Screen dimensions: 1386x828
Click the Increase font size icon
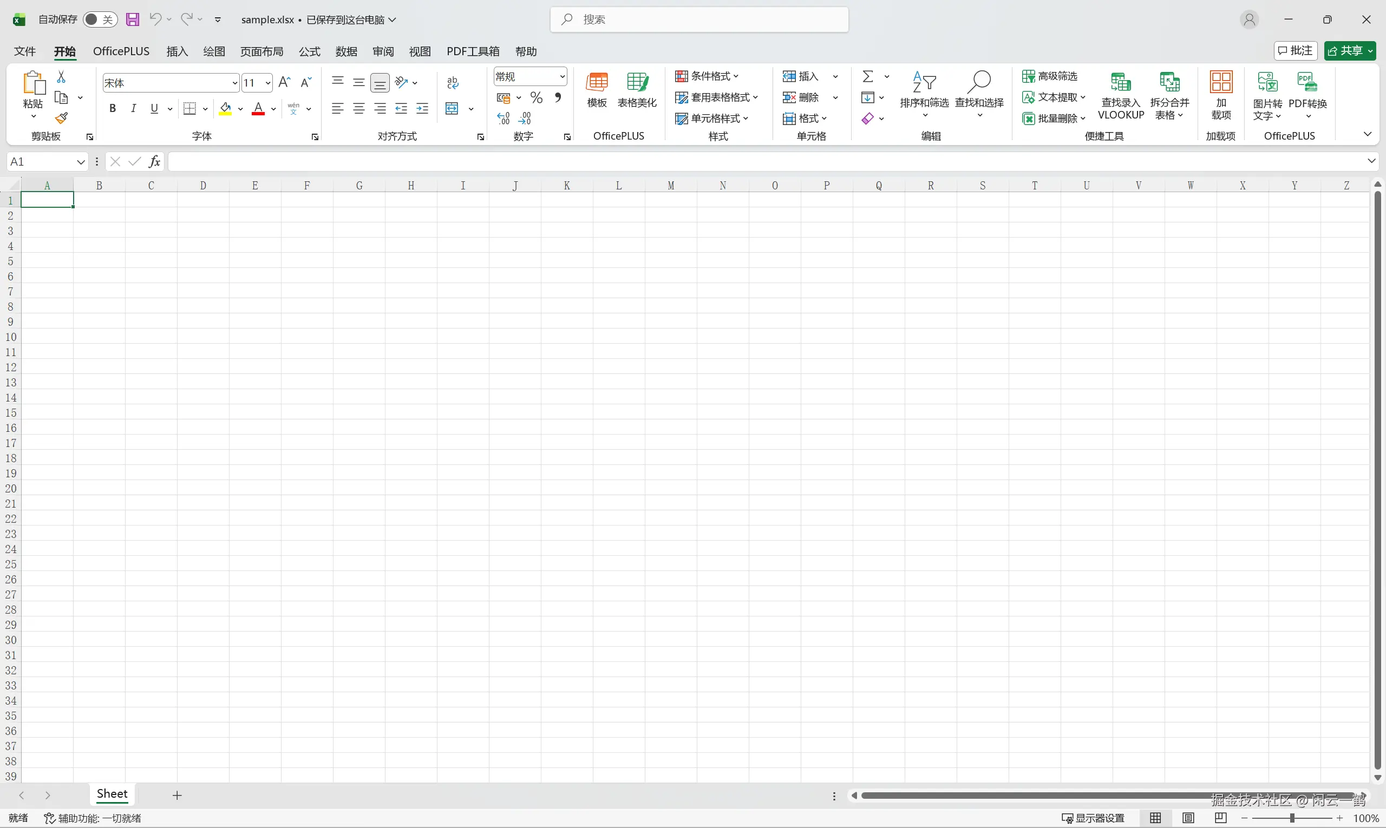(x=284, y=83)
